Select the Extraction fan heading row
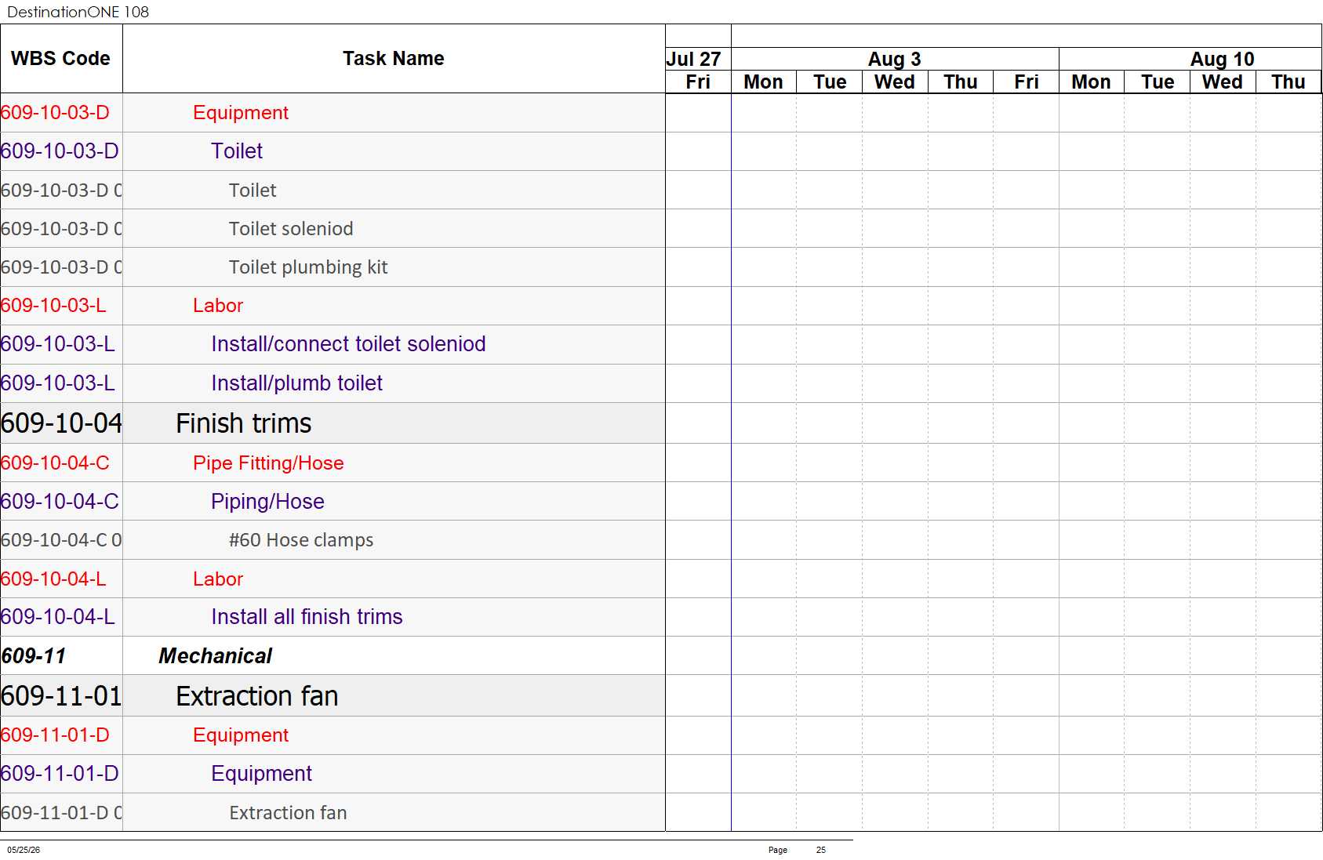 pos(333,695)
